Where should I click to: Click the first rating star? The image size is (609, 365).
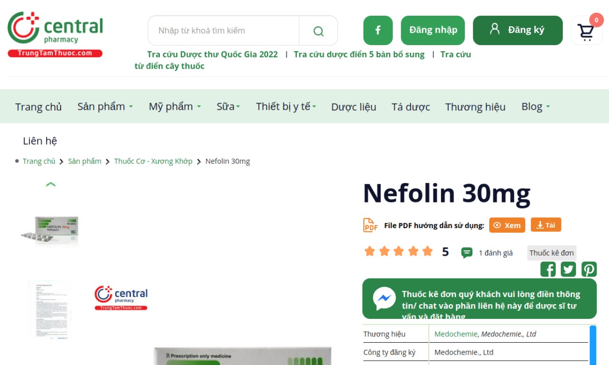pyautogui.click(x=370, y=251)
